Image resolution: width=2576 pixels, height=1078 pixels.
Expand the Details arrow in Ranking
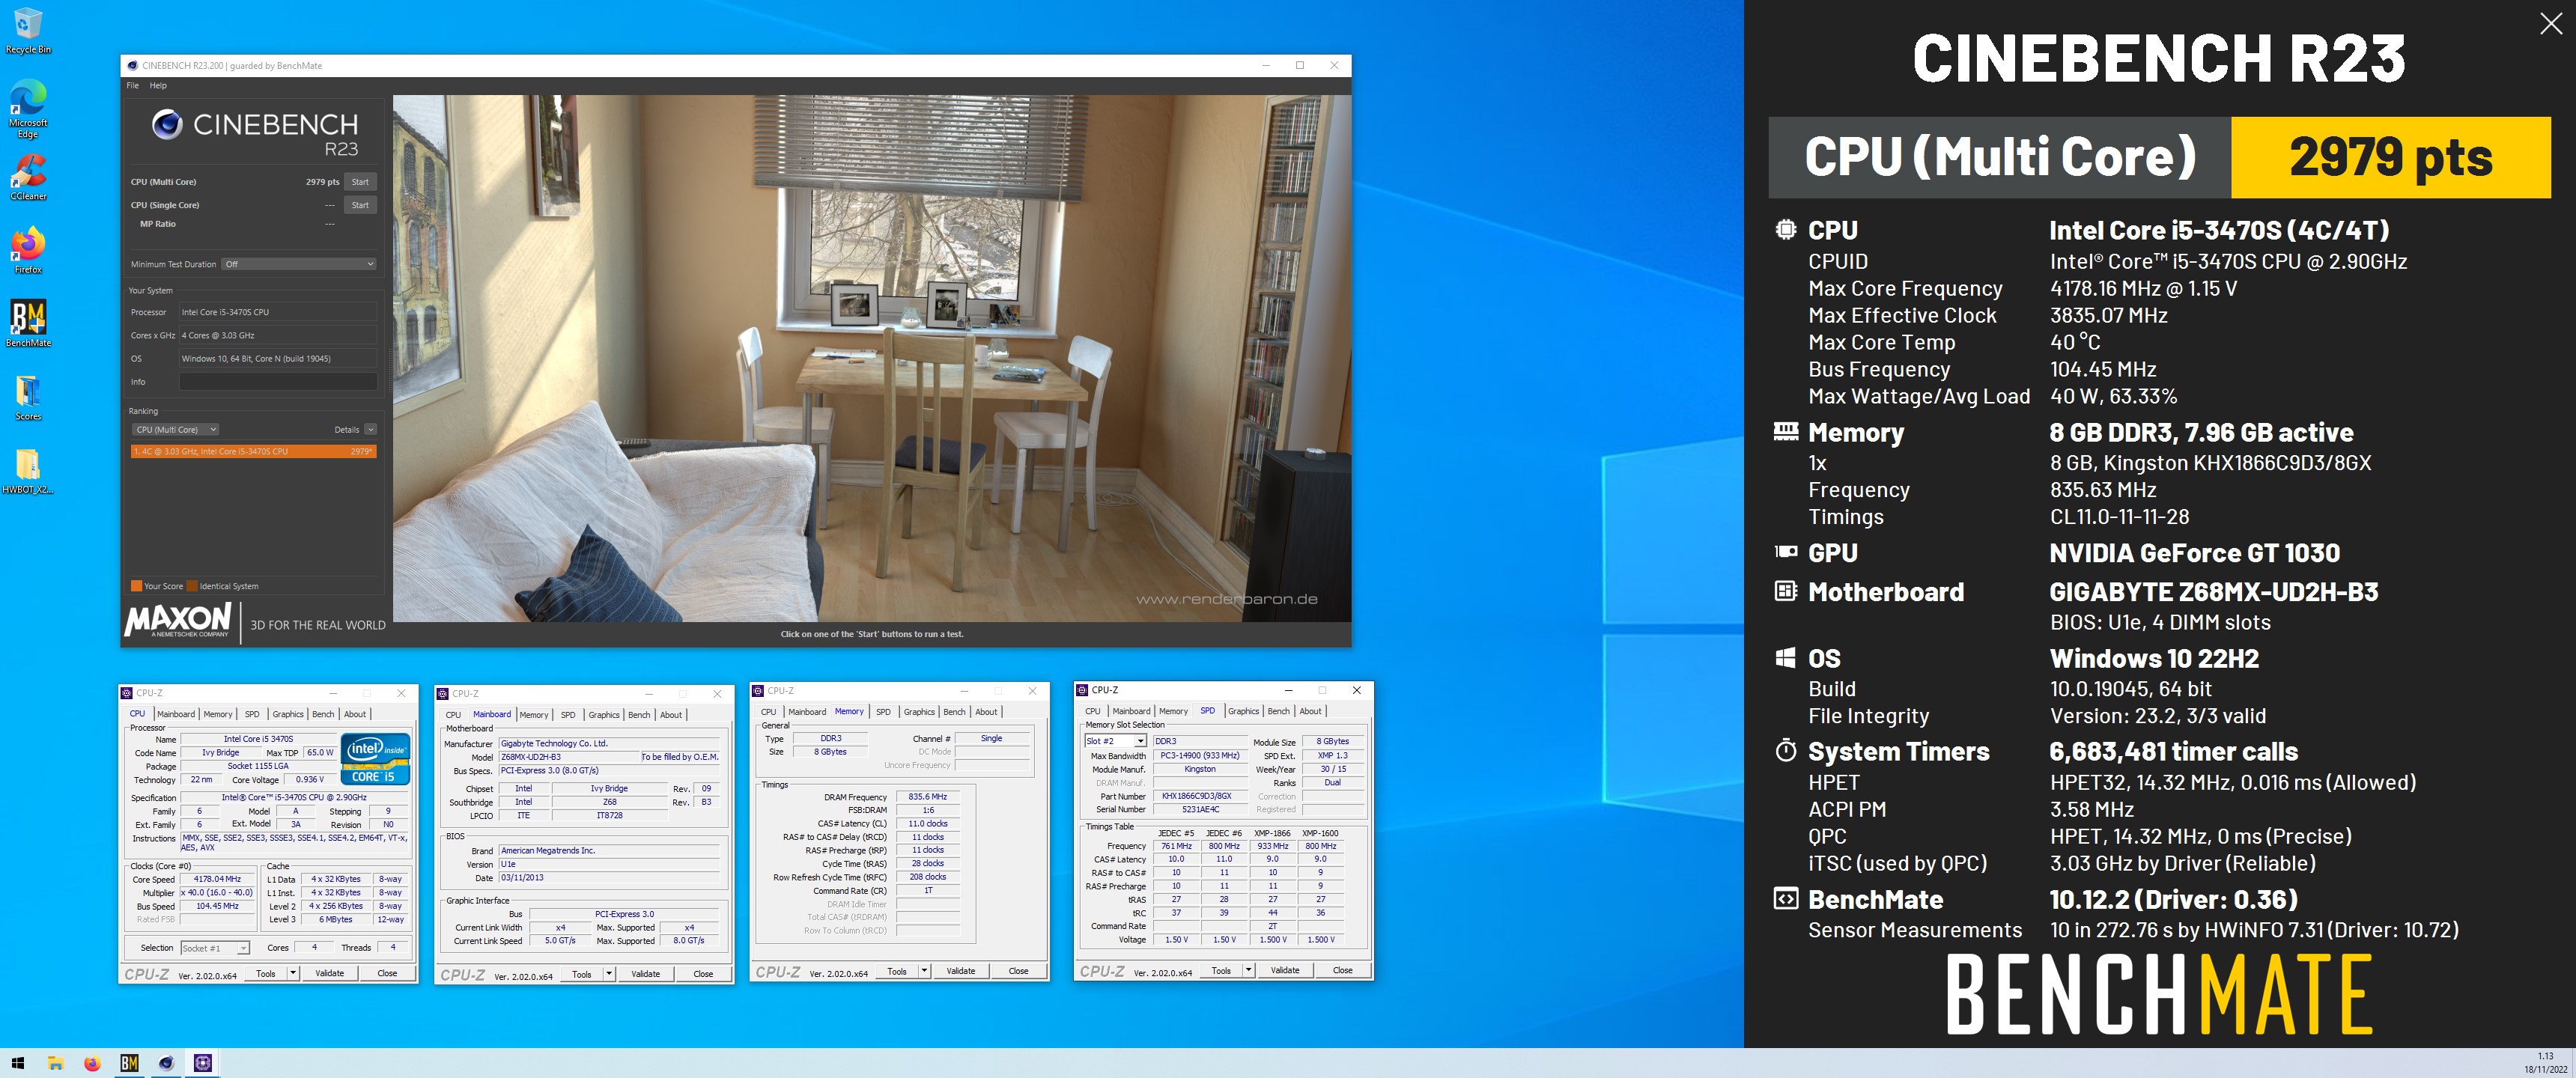(370, 430)
